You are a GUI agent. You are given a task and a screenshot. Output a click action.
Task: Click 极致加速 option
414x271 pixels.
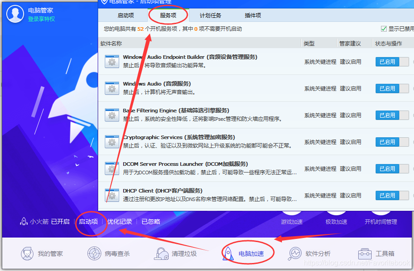[336, 222]
